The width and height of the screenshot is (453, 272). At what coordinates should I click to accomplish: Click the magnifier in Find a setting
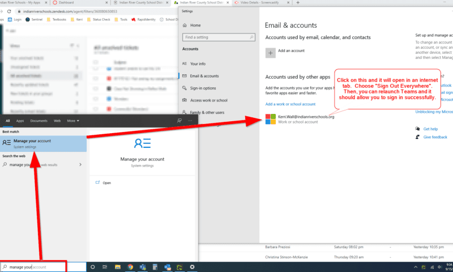pos(251,37)
